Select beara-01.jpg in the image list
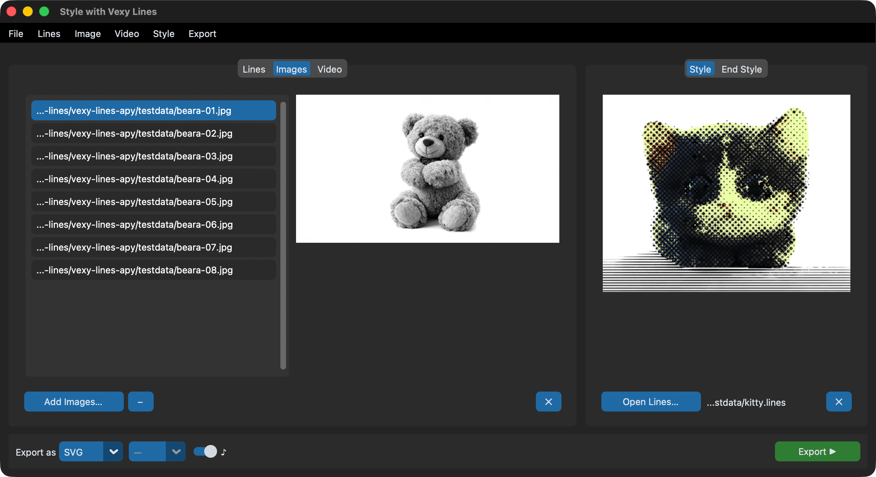 pyautogui.click(x=153, y=110)
